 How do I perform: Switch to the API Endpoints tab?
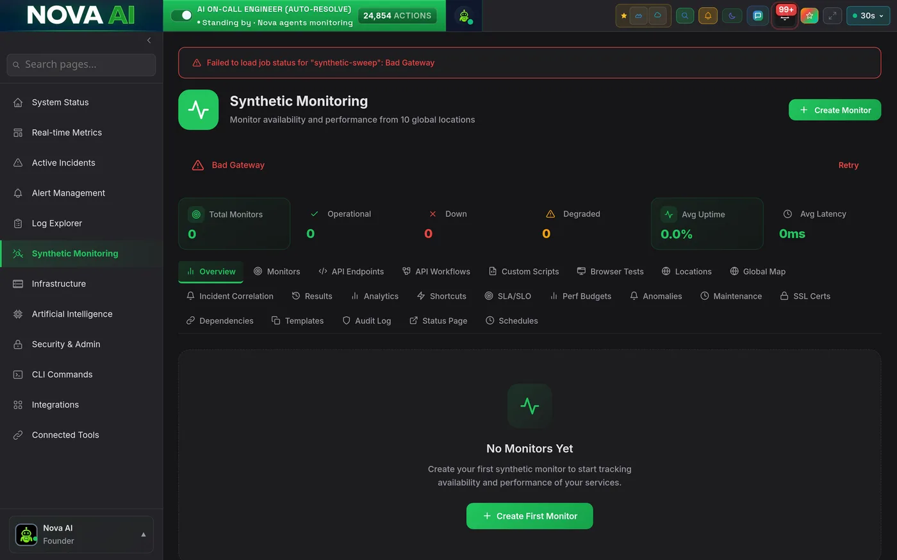pyautogui.click(x=351, y=271)
